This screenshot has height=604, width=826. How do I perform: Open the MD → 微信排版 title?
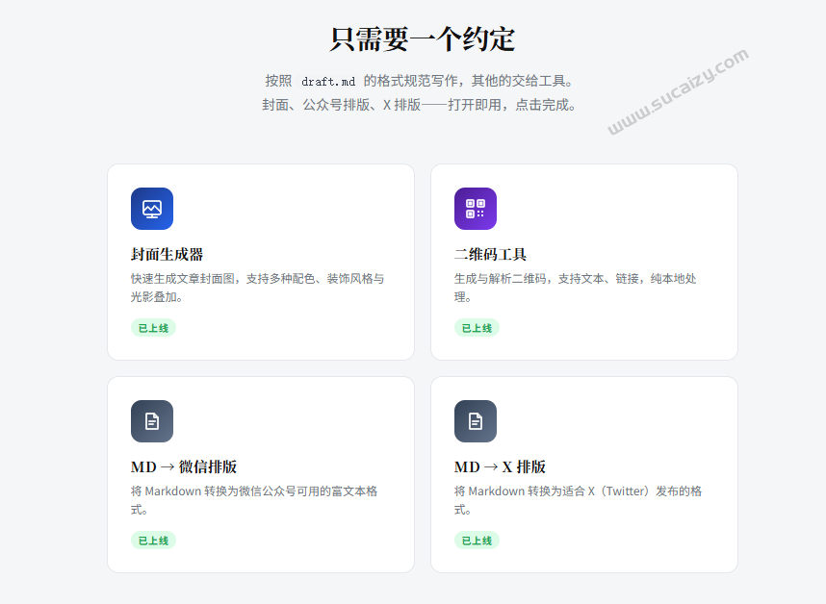pyautogui.click(x=184, y=467)
